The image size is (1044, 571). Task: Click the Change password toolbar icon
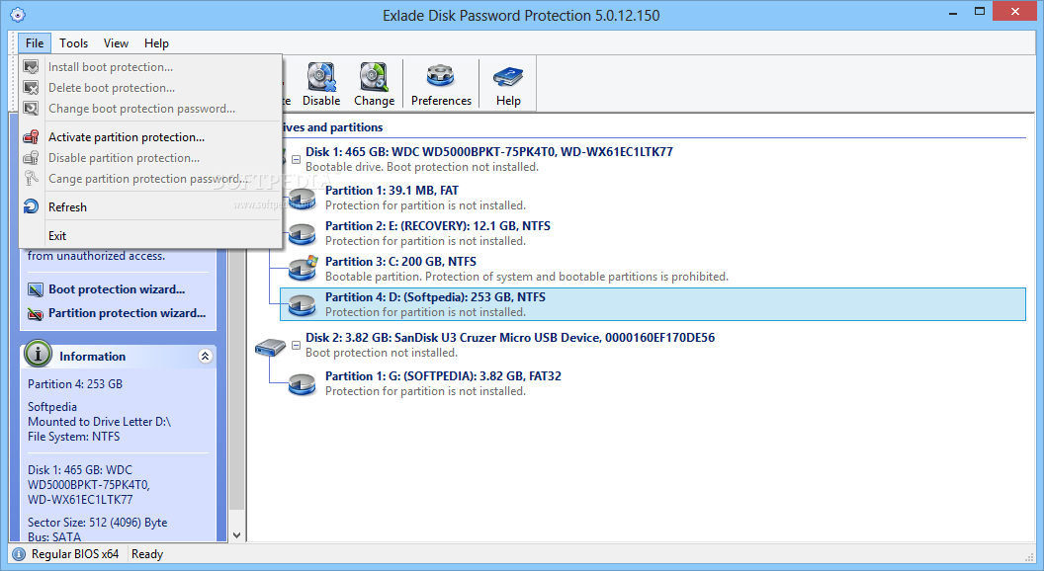[x=374, y=77]
